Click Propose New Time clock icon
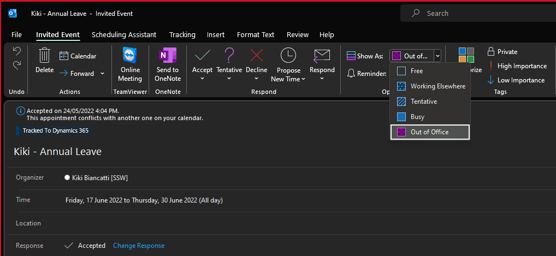This screenshot has width=556, height=256. tap(288, 56)
